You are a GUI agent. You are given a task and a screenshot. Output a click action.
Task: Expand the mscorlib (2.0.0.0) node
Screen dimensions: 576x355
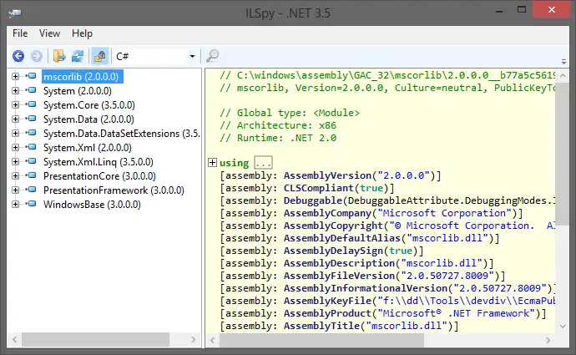(x=15, y=77)
